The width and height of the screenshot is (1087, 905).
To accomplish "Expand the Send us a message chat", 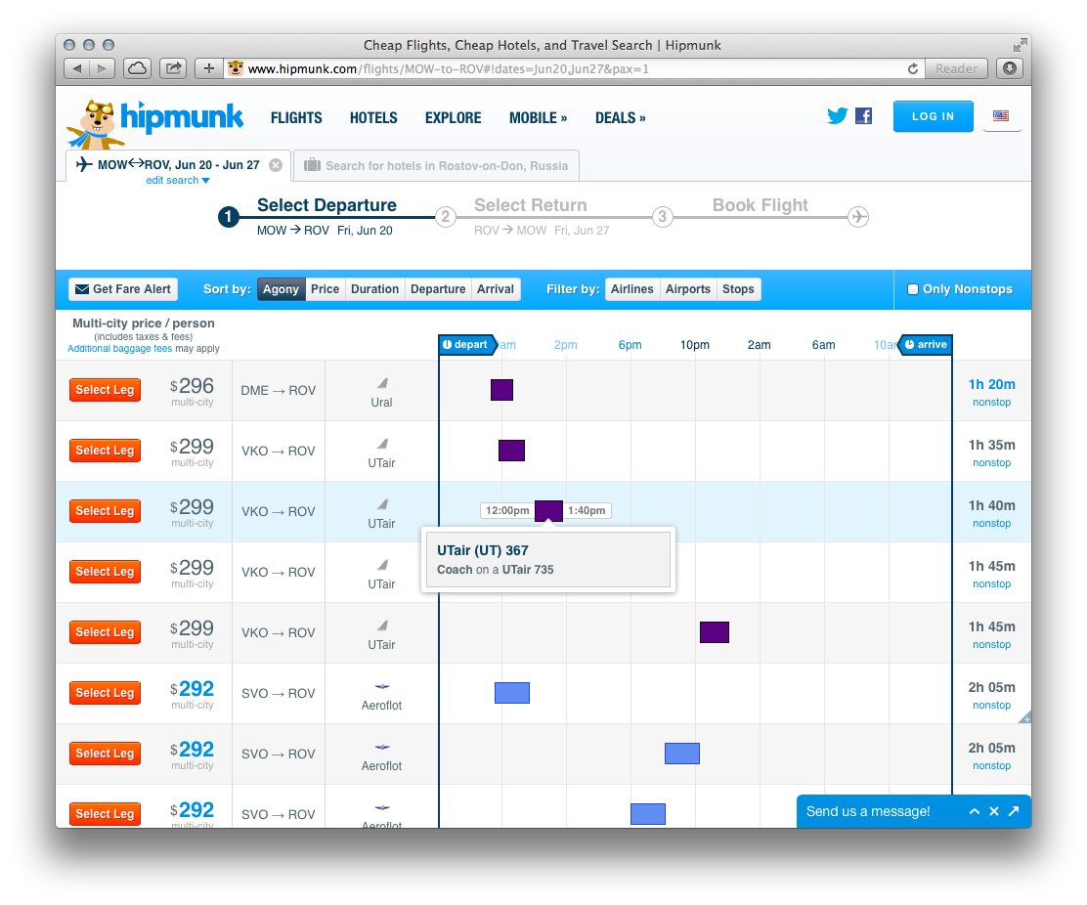I will point(974,811).
